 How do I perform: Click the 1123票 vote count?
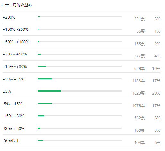(x=138, y=81)
